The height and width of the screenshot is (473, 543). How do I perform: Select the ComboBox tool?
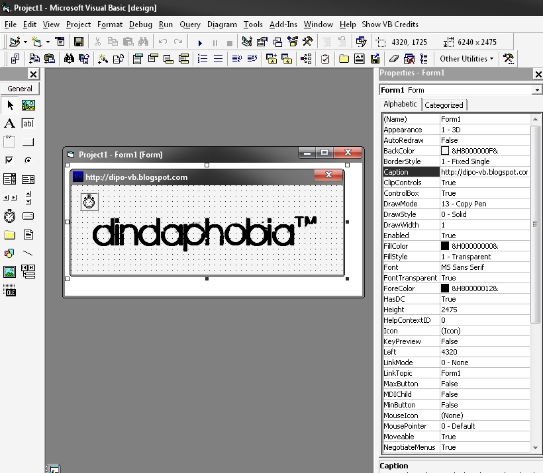[x=11, y=178]
